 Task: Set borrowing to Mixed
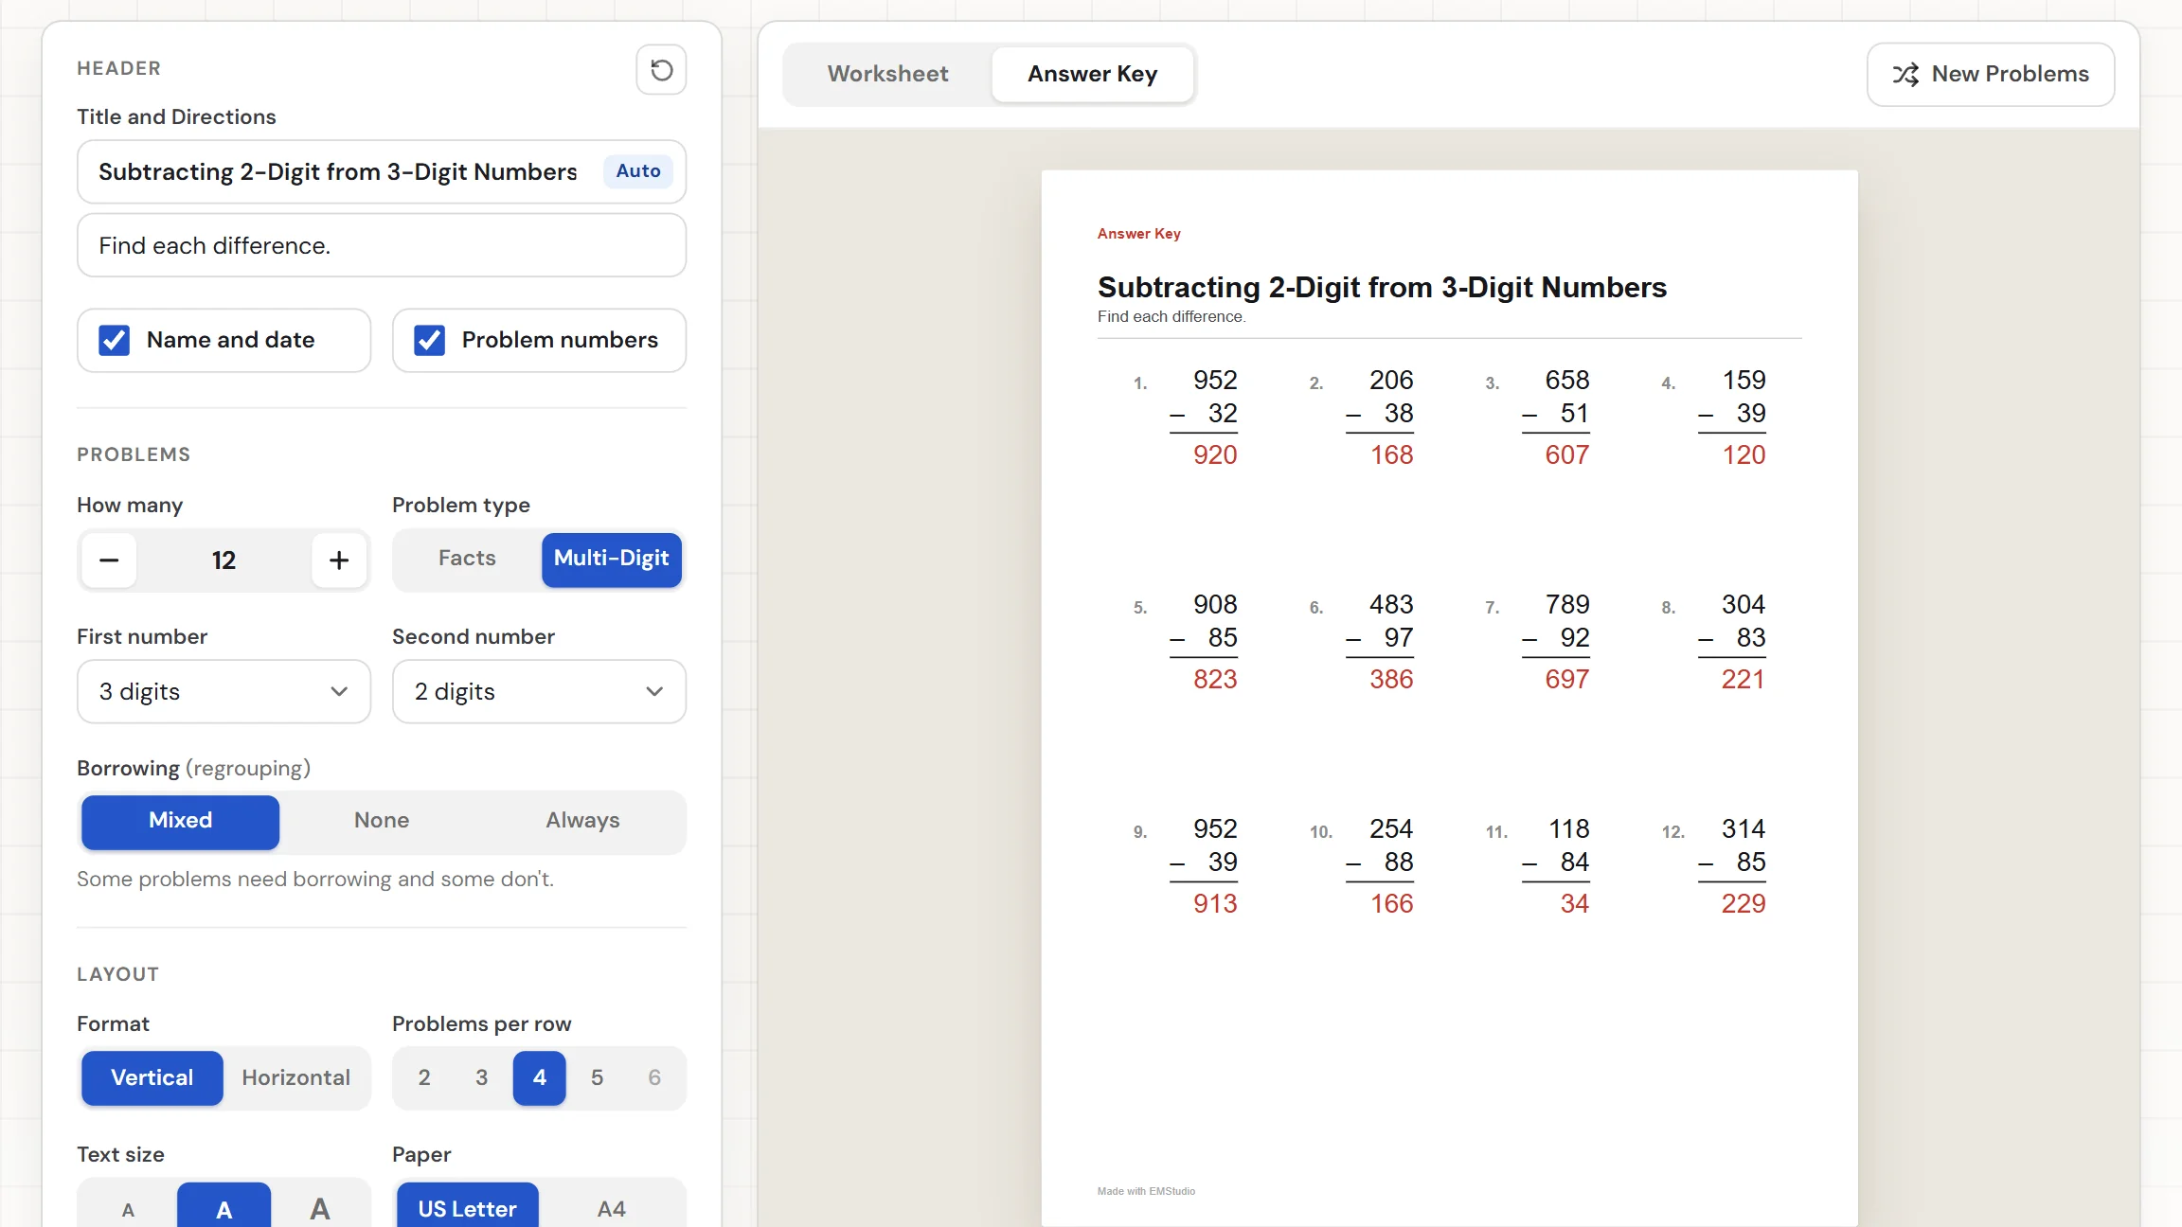[x=180, y=821]
